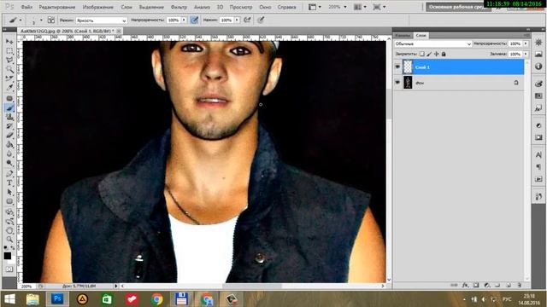Select the Dodge tool
This screenshot has width=547, height=307.
click(x=9, y=163)
